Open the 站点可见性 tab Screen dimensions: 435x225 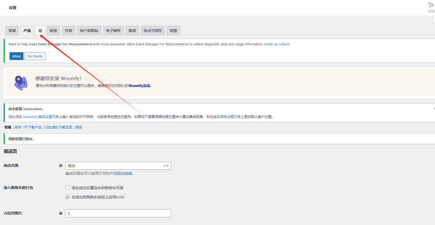coord(153,31)
